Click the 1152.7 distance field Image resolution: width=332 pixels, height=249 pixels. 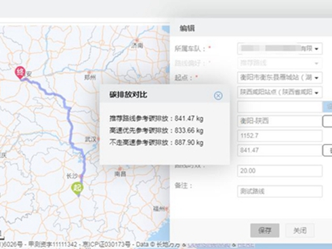point(280,136)
